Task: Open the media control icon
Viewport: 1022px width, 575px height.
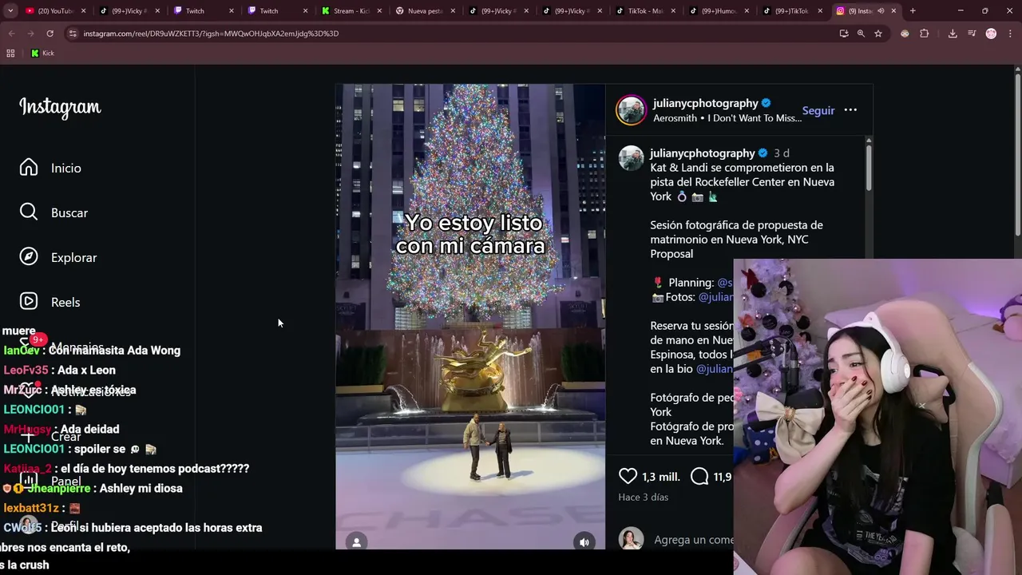Action: (x=972, y=34)
